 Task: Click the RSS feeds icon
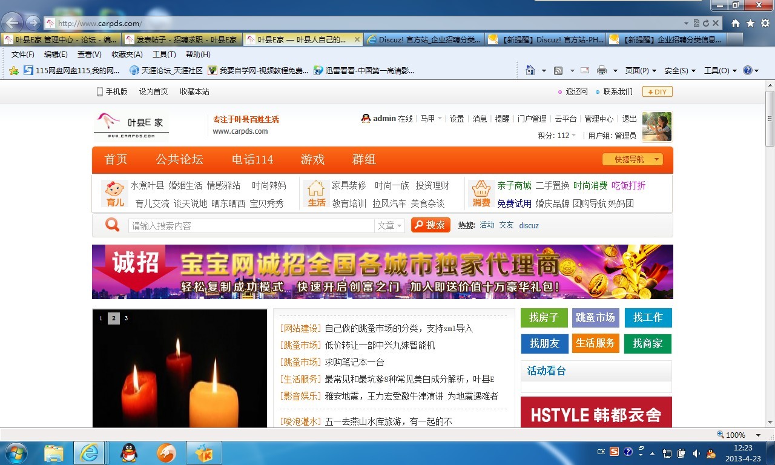click(x=558, y=70)
